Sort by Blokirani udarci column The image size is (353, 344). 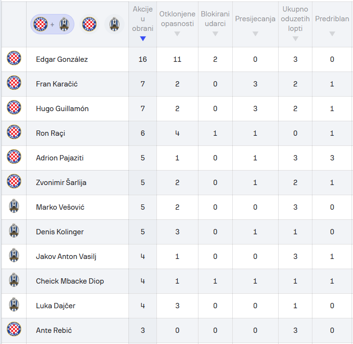coord(215,24)
